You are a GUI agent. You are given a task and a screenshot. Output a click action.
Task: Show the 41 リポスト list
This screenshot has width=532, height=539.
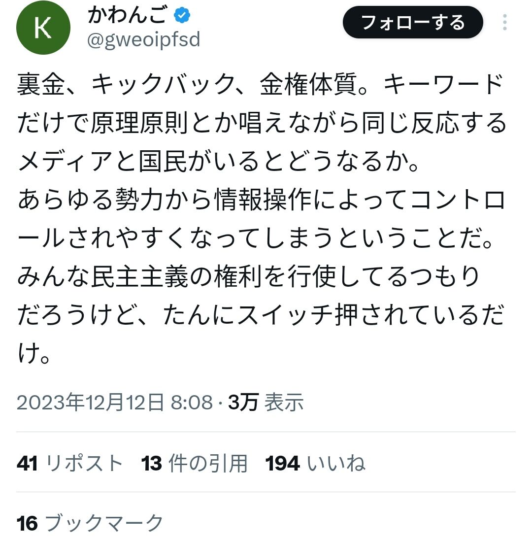pos(70,463)
